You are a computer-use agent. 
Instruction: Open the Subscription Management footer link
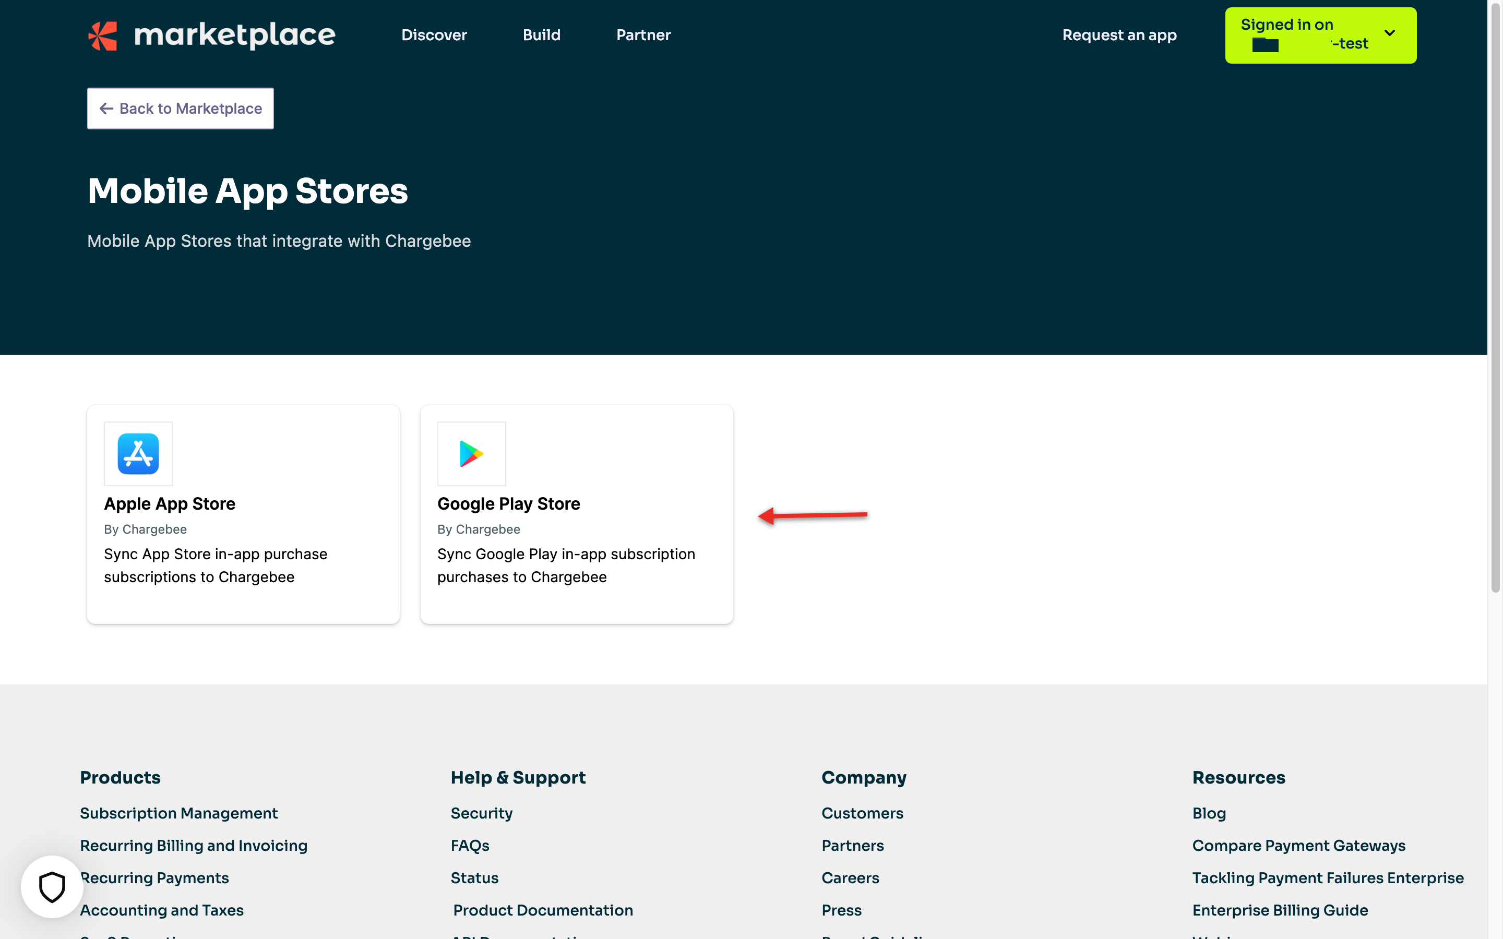pos(178,813)
